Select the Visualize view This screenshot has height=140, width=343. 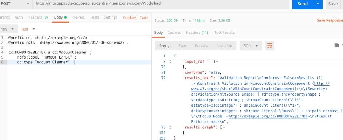(224, 46)
